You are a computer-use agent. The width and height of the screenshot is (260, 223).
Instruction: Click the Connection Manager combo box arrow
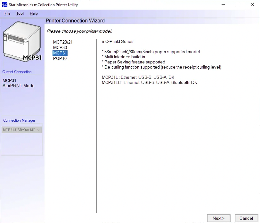pos(39,130)
